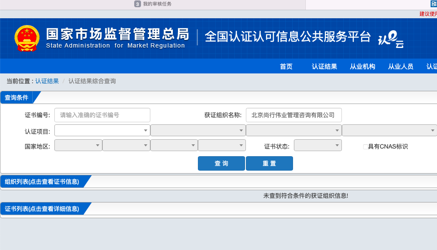Screen dimensions: 437x250
Task: Click the 重置 reset button
Action: click(270, 163)
